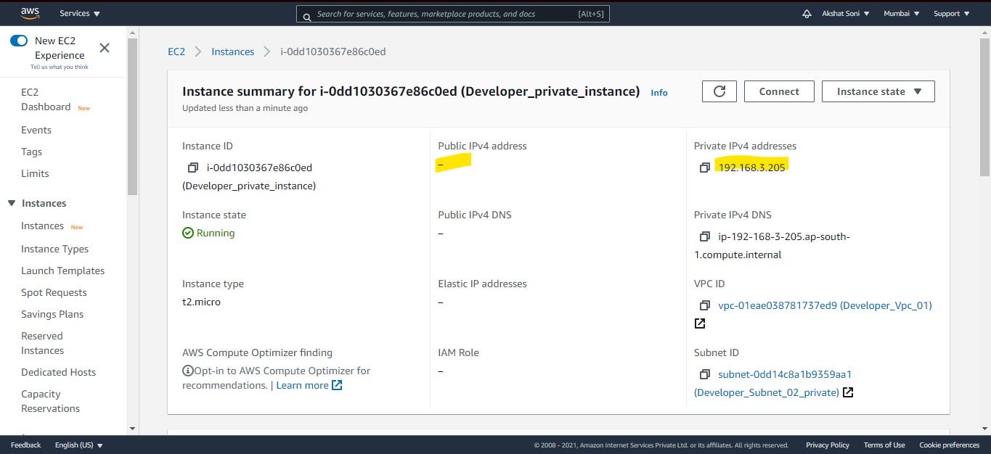Open the Instance state dropdown button
Image resolution: width=991 pixels, height=454 pixels.
[x=878, y=91]
